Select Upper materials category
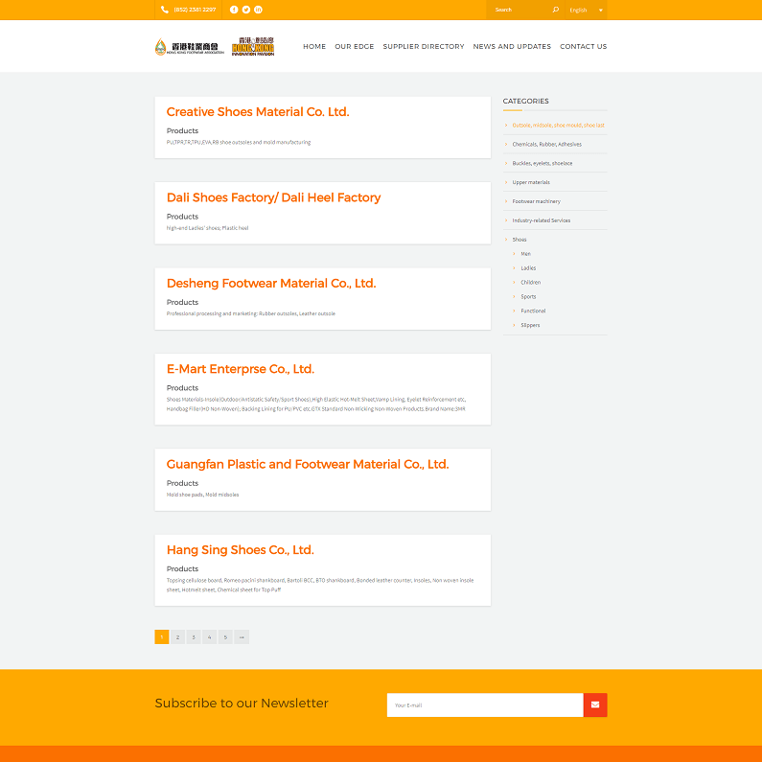The height and width of the screenshot is (762, 762). tap(531, 182)
